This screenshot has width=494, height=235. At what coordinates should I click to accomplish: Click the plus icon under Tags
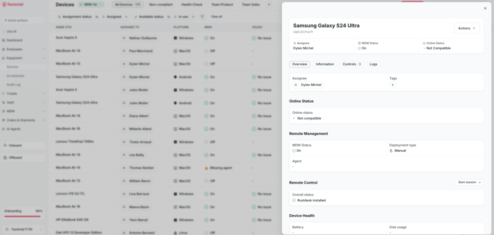tap(392, 85)
